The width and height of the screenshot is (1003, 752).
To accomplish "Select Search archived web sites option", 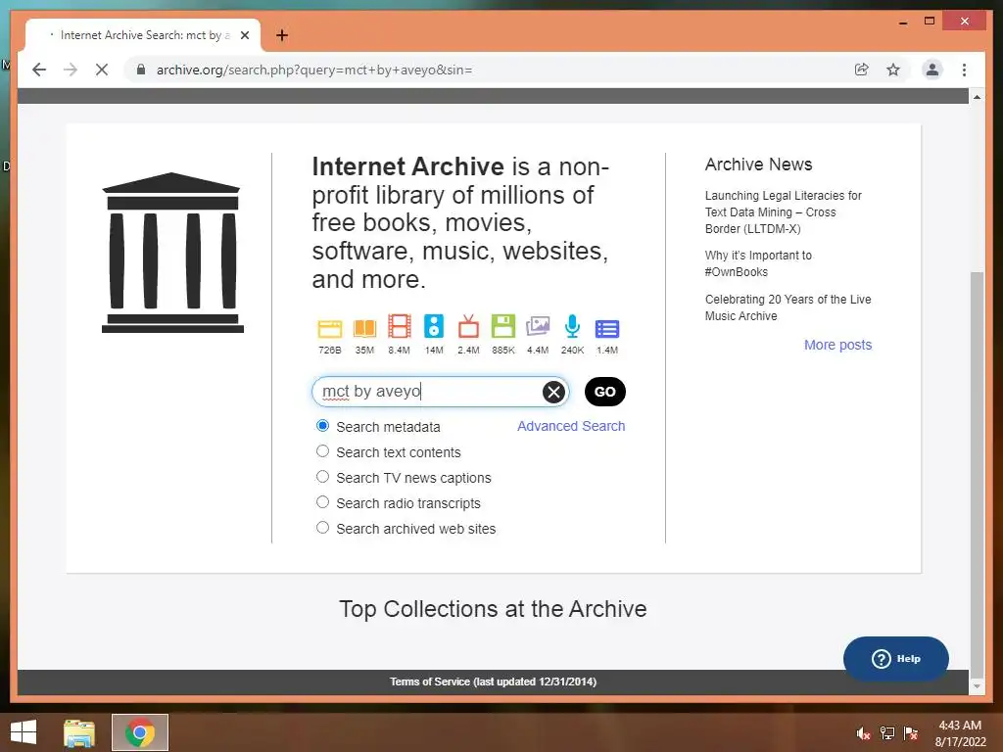I will click(x=323, y=528).
